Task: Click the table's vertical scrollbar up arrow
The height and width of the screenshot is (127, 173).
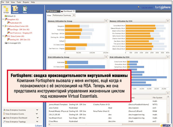Action: (x=168, y=97)
